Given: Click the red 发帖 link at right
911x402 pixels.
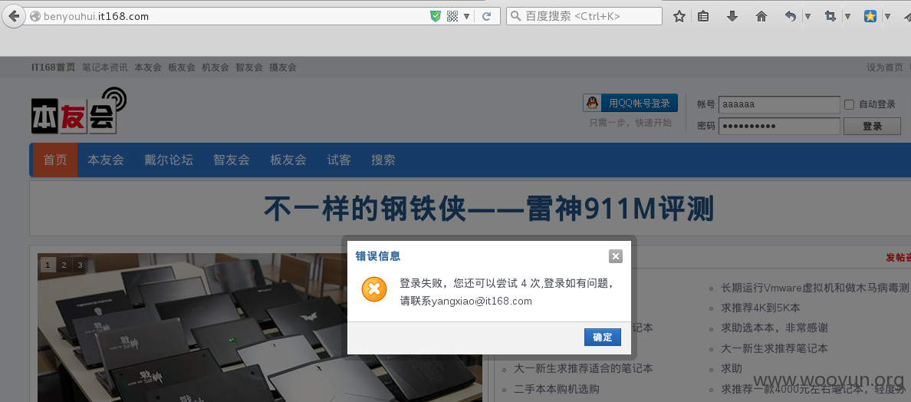Looking at the screenshot, I should 898,257.
